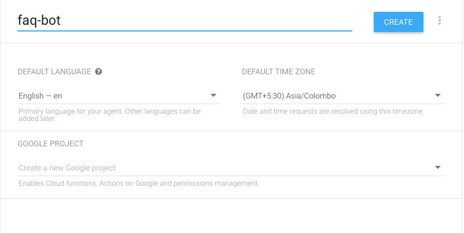
Task: Expand the Google Project dropdown arrow
Action: [438, 168]
